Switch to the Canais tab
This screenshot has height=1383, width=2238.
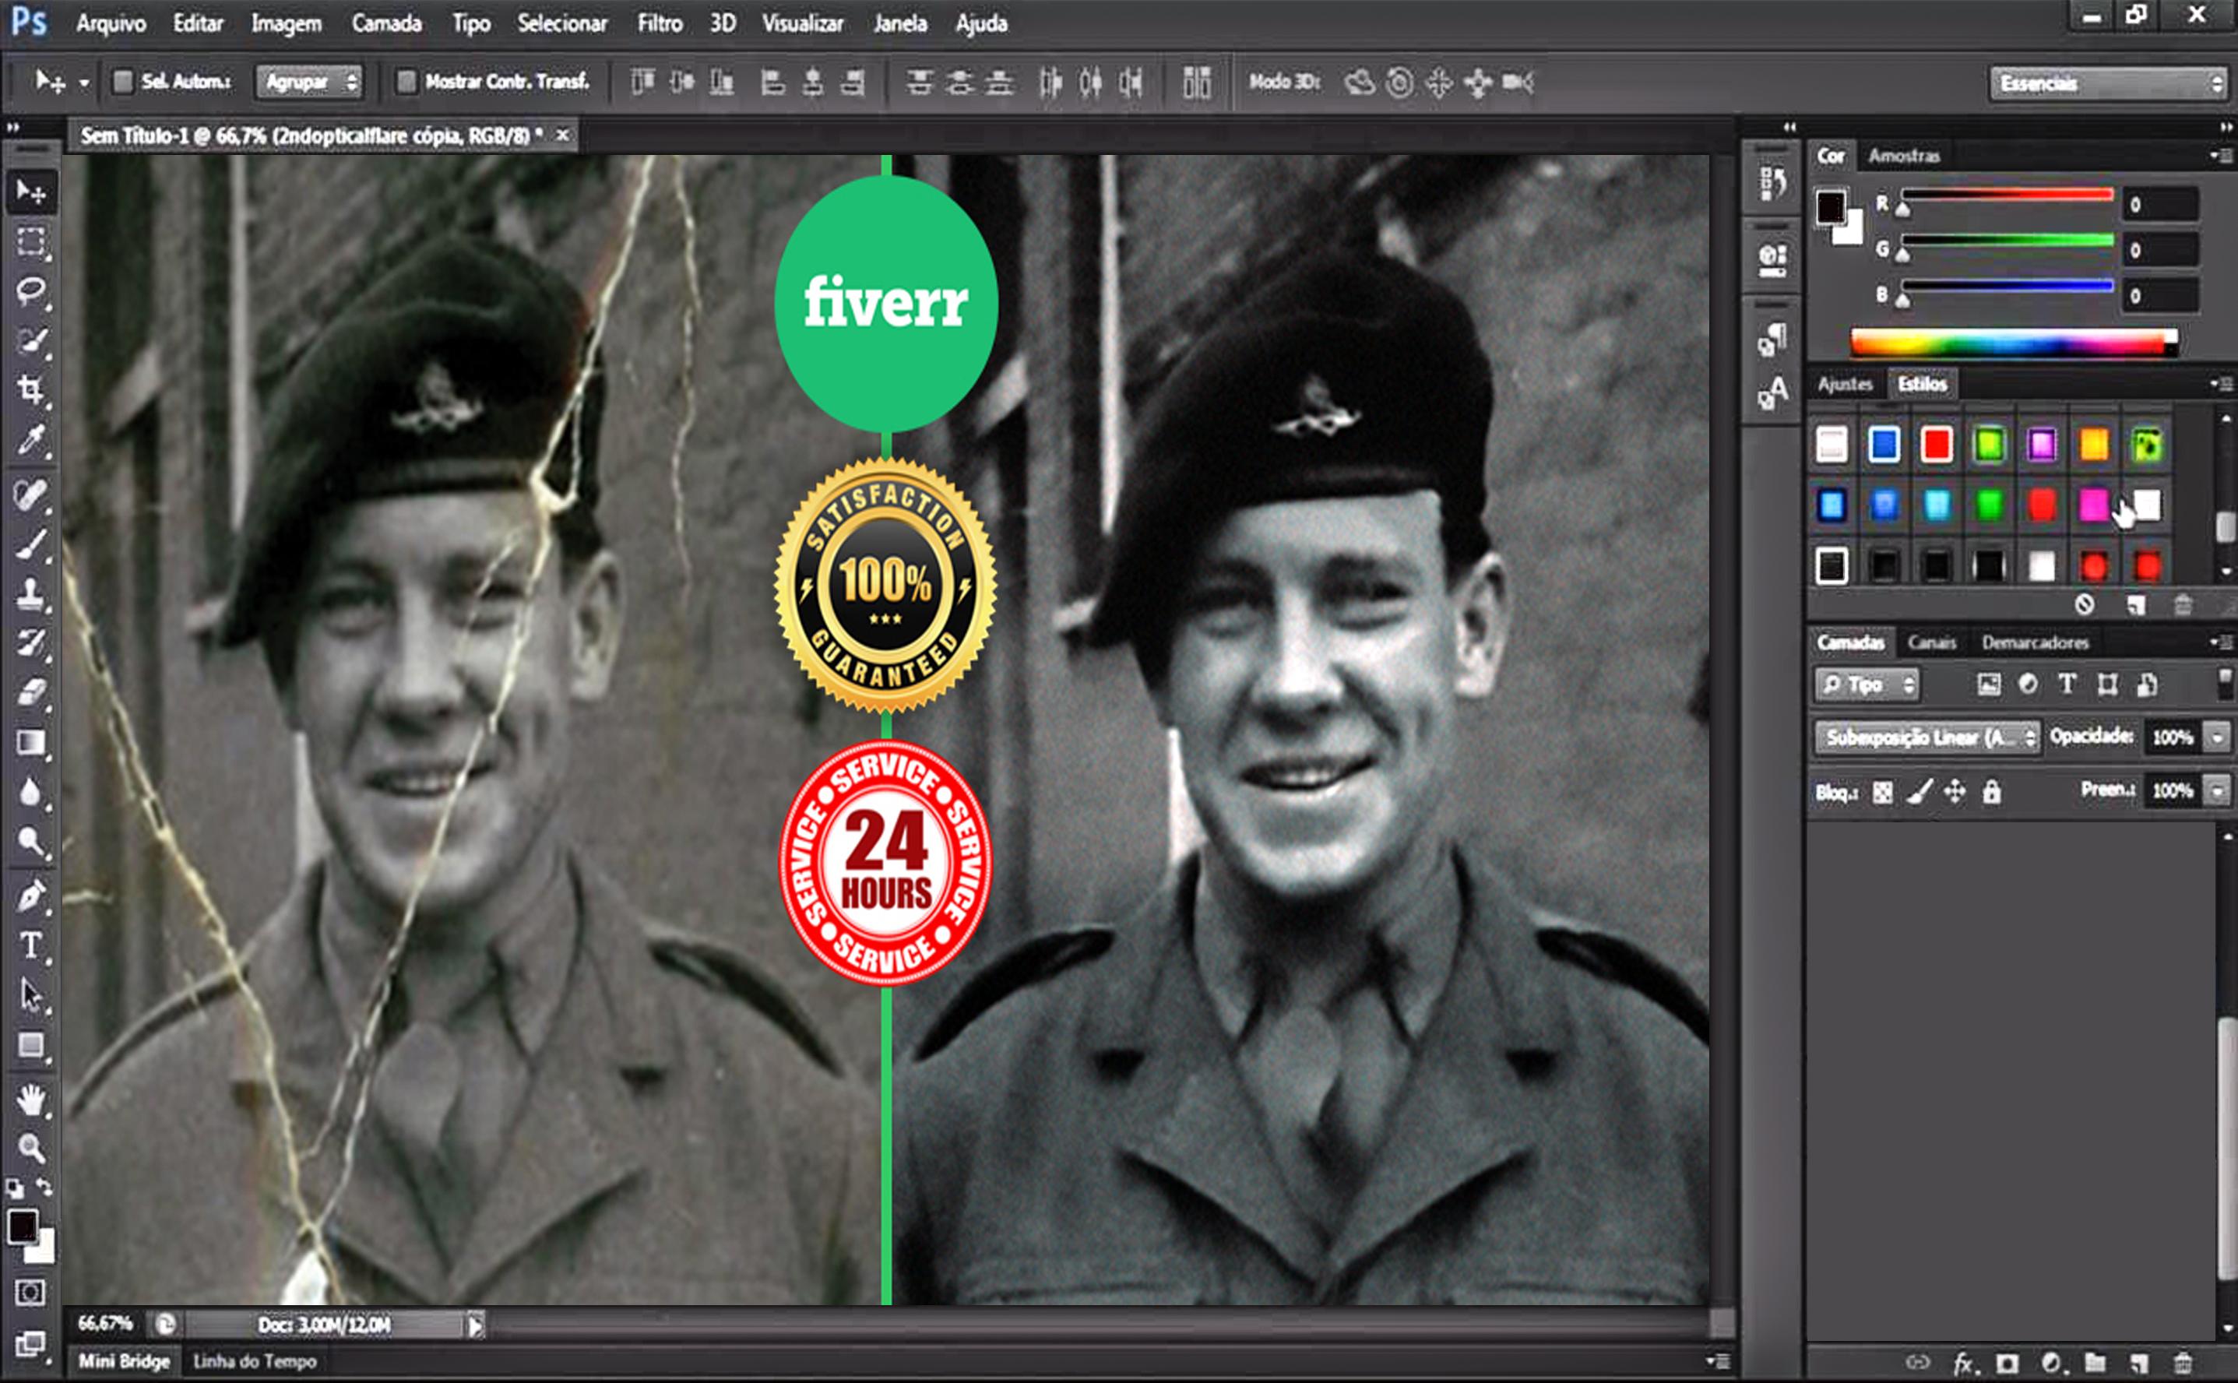tap(1933, 642)
